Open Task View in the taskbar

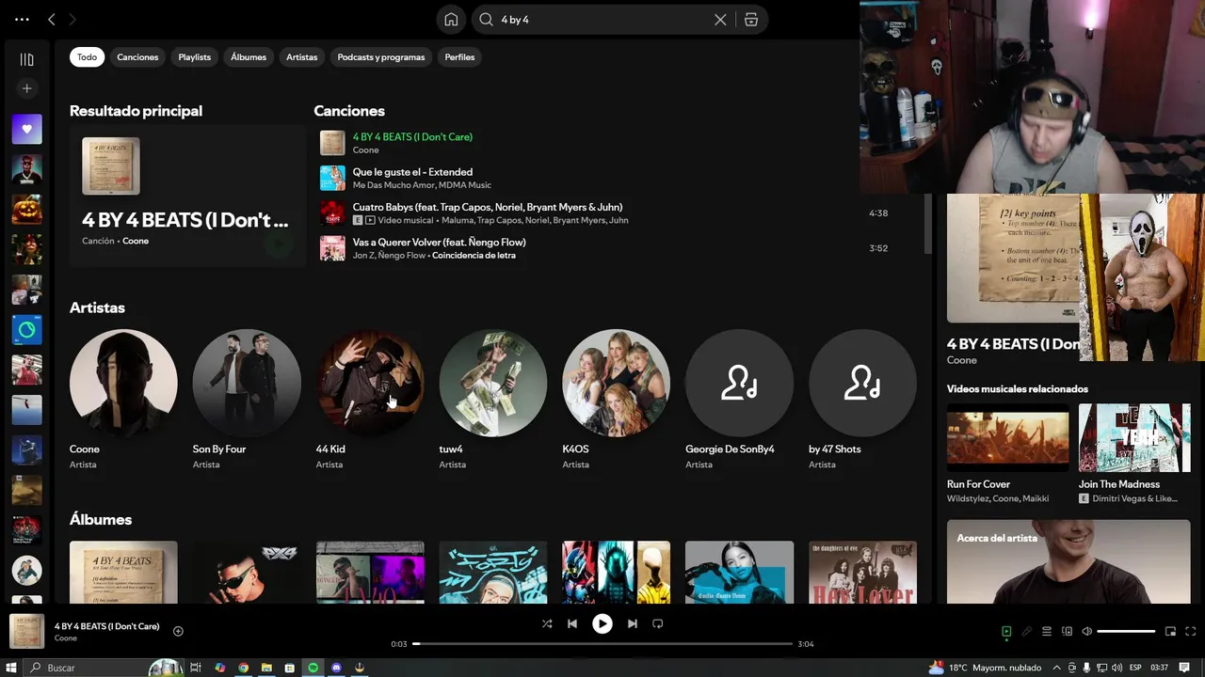pyautogui.click(x=196, y=668)
